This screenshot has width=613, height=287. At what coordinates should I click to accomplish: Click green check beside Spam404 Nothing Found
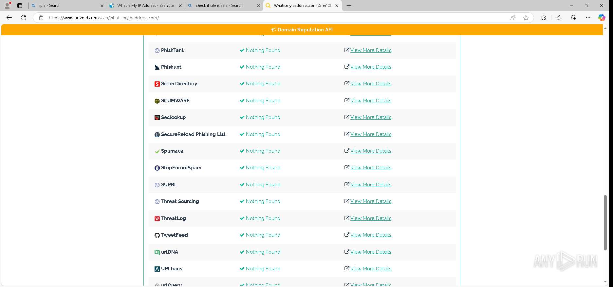coord(242,151)
